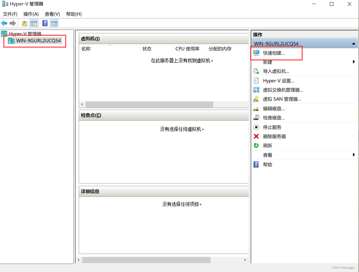Image resolution: width=359 pixels, height=272 pixels.
Task: Click 查看 action text
Action: tap(267, 155)
